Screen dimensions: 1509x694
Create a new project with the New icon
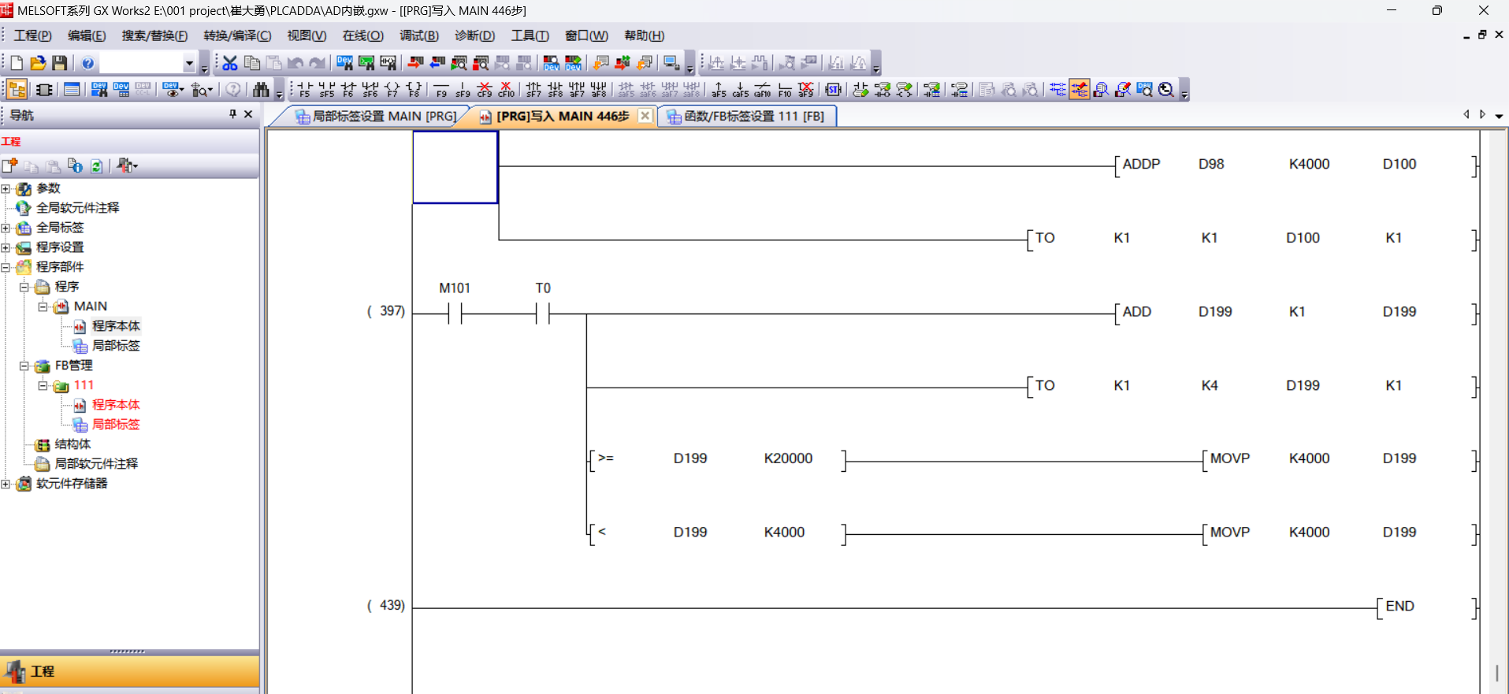point(17,63)
